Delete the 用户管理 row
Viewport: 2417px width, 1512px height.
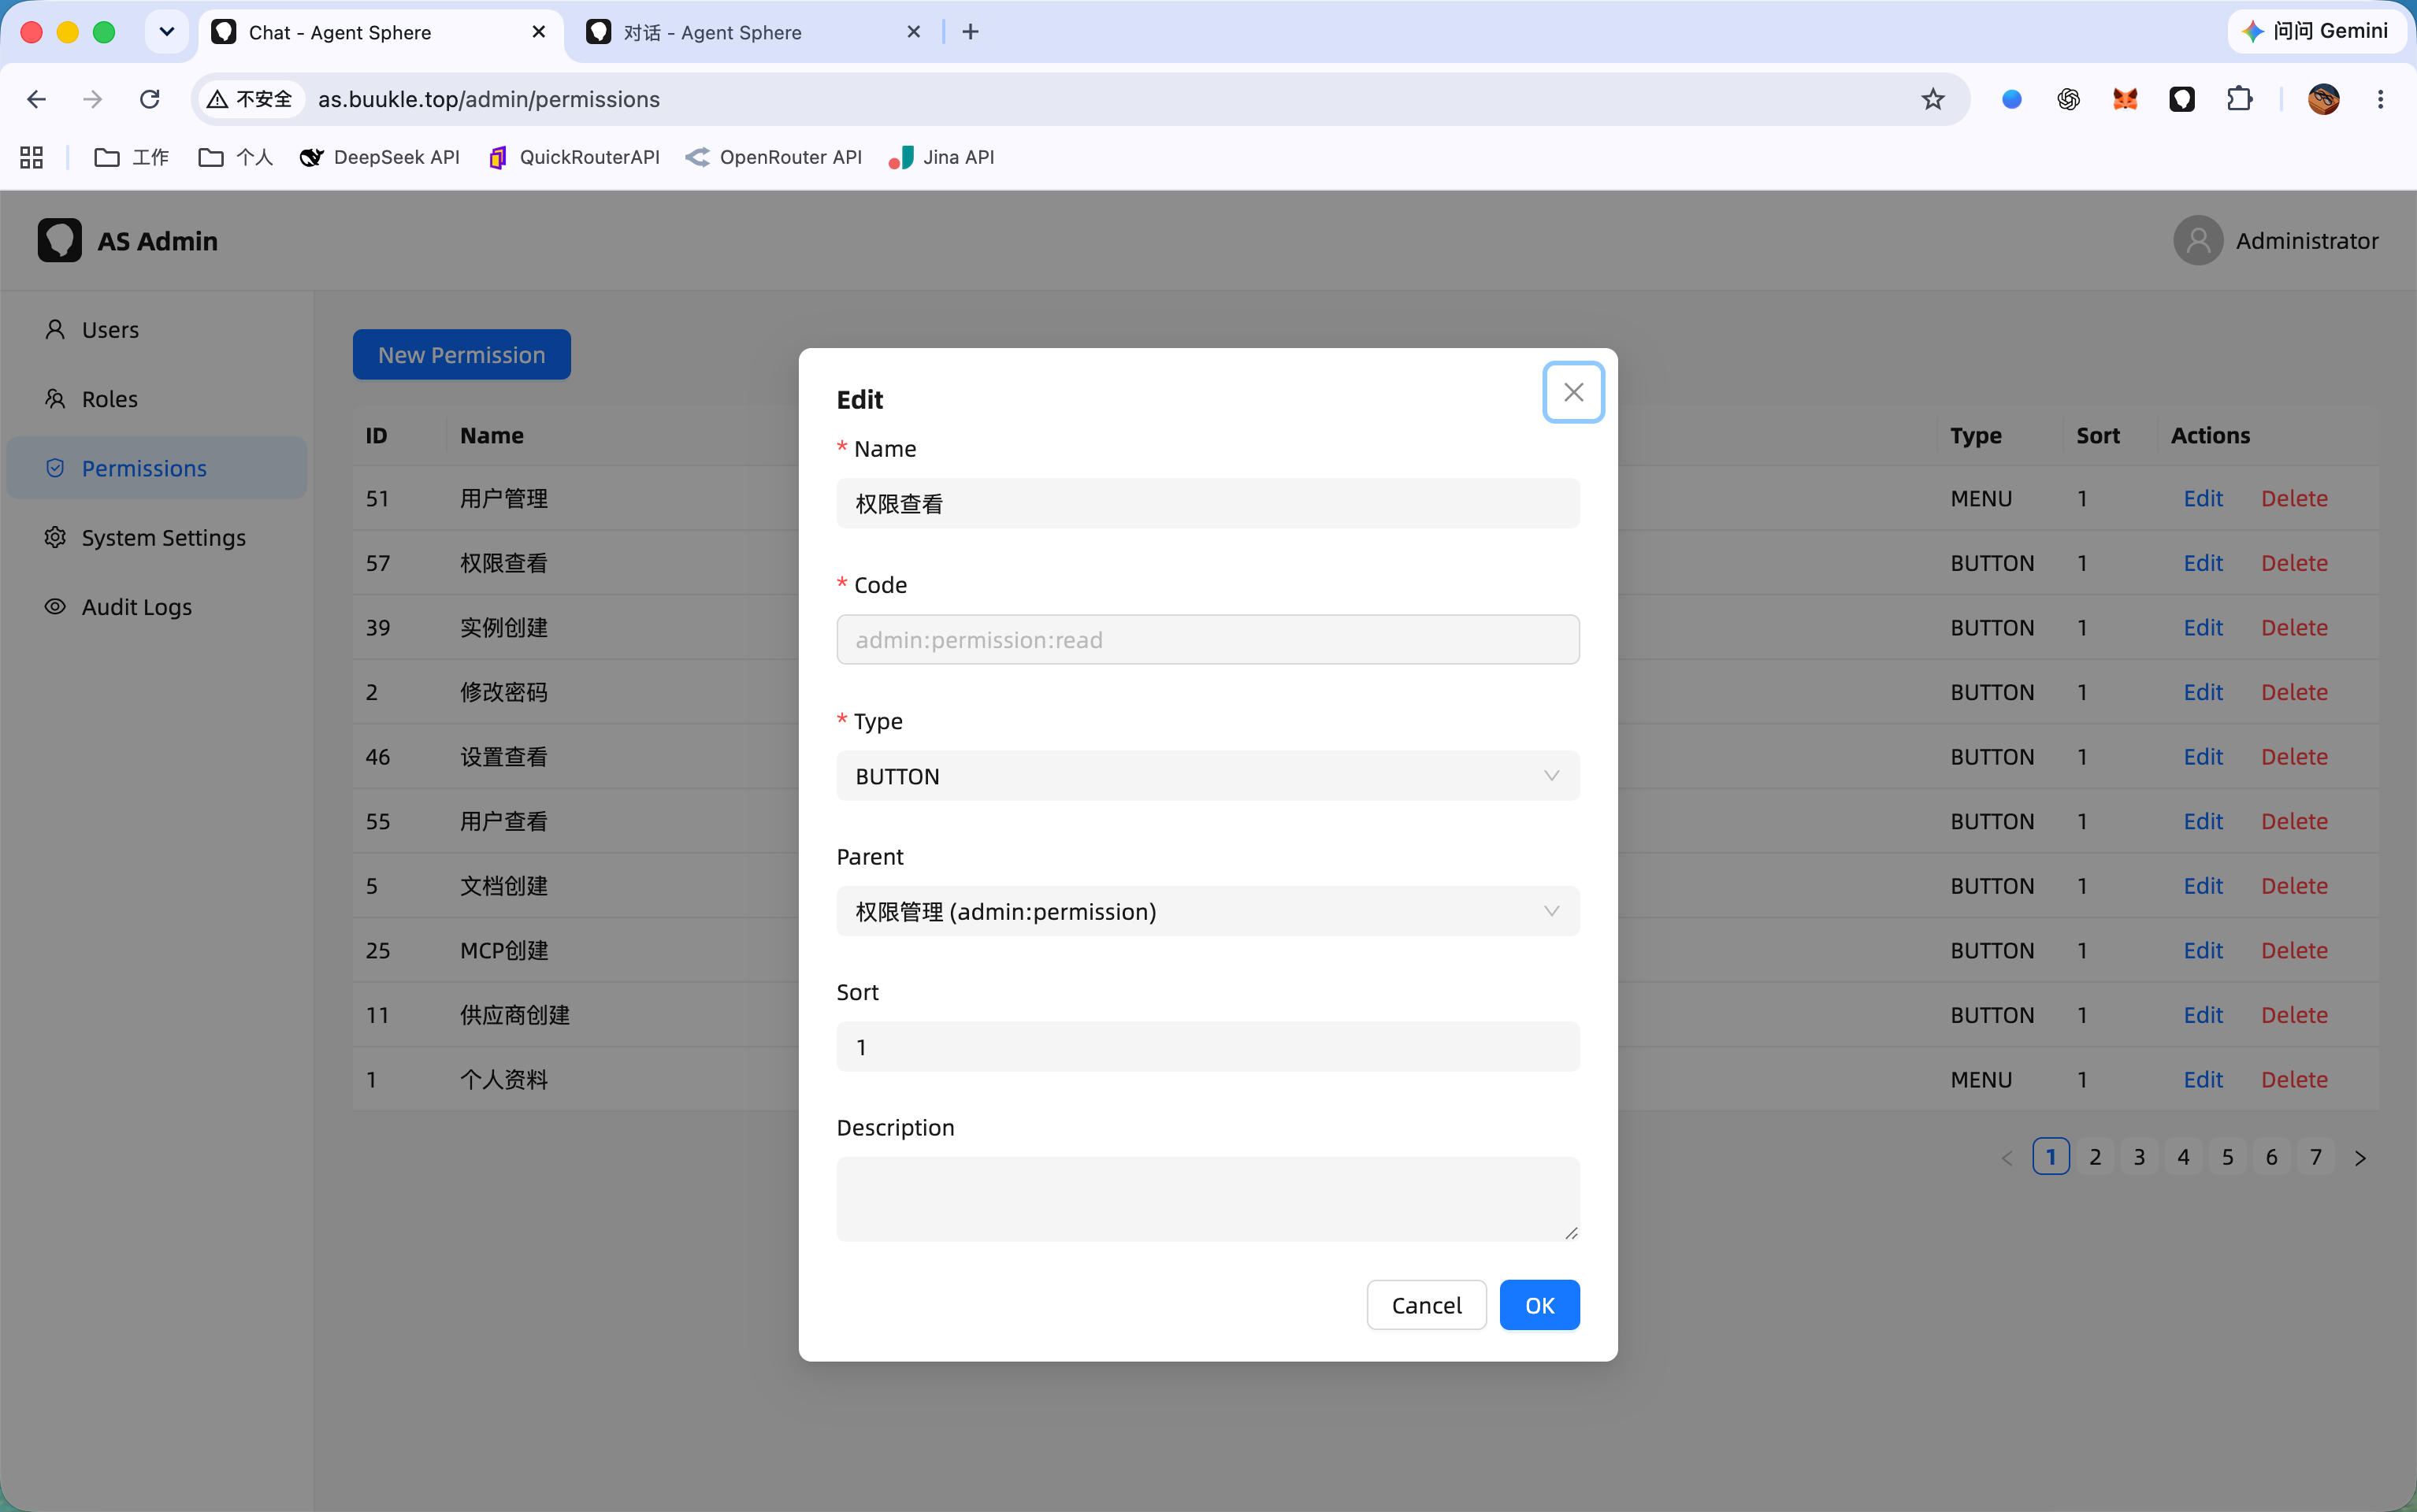pyautogui.click(x=2294, y=498)
